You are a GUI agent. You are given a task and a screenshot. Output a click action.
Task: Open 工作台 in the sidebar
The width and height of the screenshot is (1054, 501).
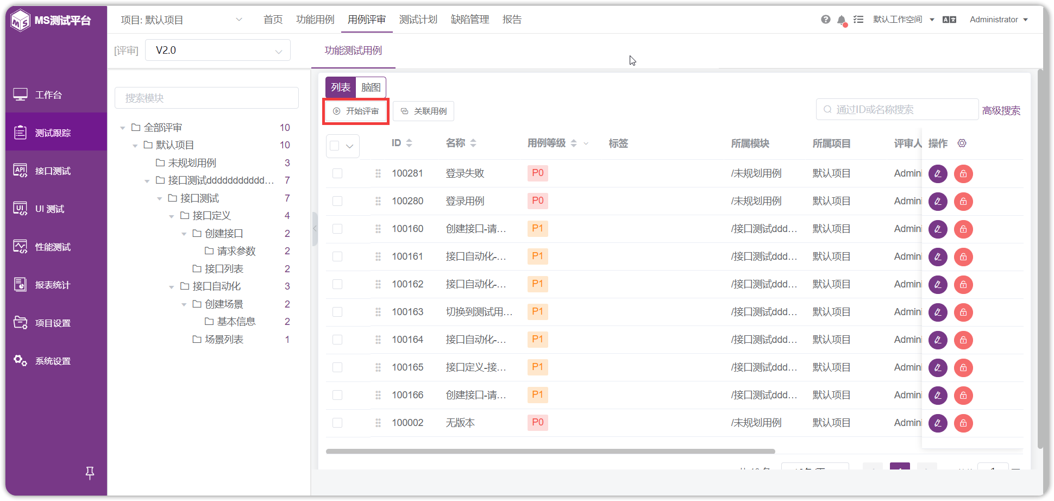56,95
